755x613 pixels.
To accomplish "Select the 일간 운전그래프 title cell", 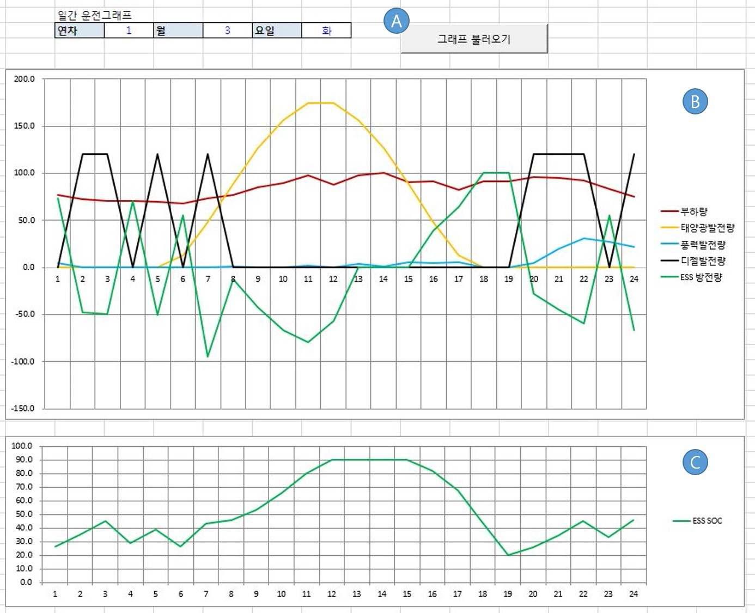I will click(95, 16).
